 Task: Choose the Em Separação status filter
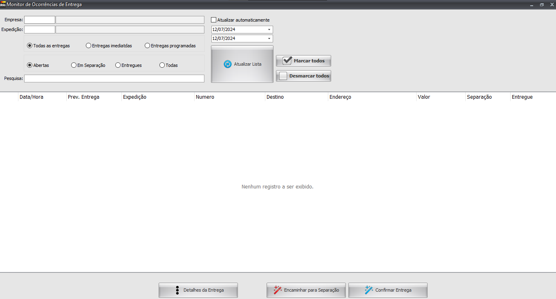pyautogui.click(x=74, y=65)
